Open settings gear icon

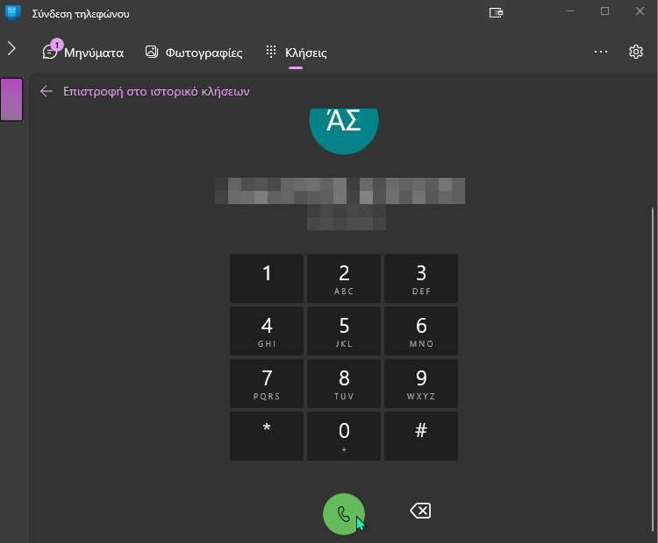(x=636, y=52)
